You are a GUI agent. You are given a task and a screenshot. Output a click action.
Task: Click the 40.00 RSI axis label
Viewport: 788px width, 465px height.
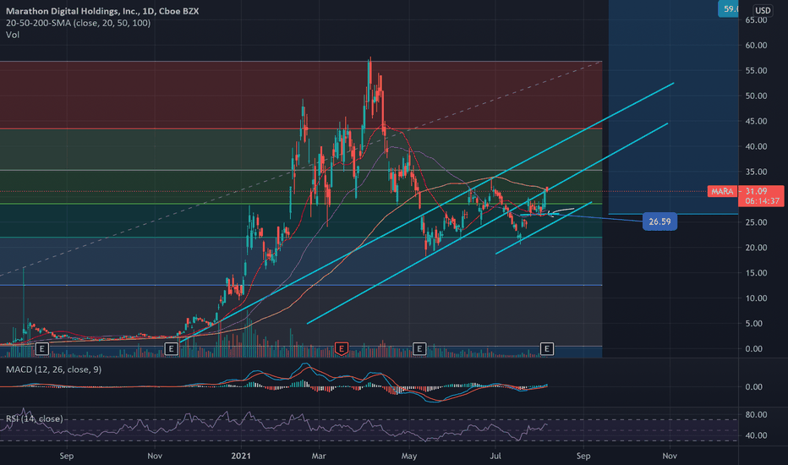point(756,435)
